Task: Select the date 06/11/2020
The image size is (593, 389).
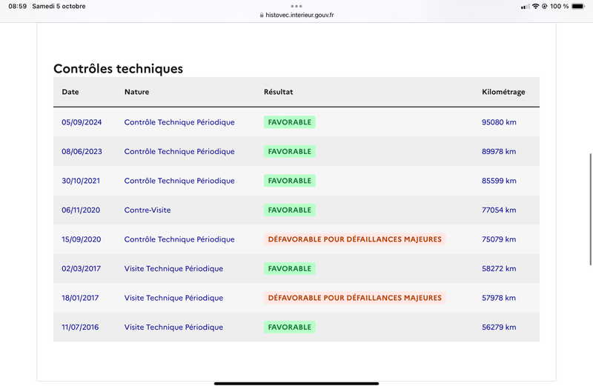Action: pos(81,210)
